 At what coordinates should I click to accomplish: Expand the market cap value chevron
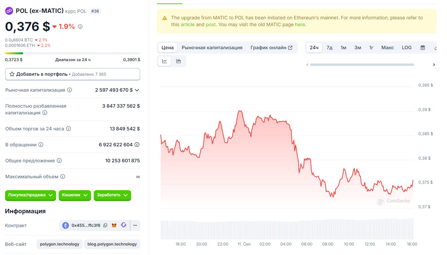(x=137, y=90)
